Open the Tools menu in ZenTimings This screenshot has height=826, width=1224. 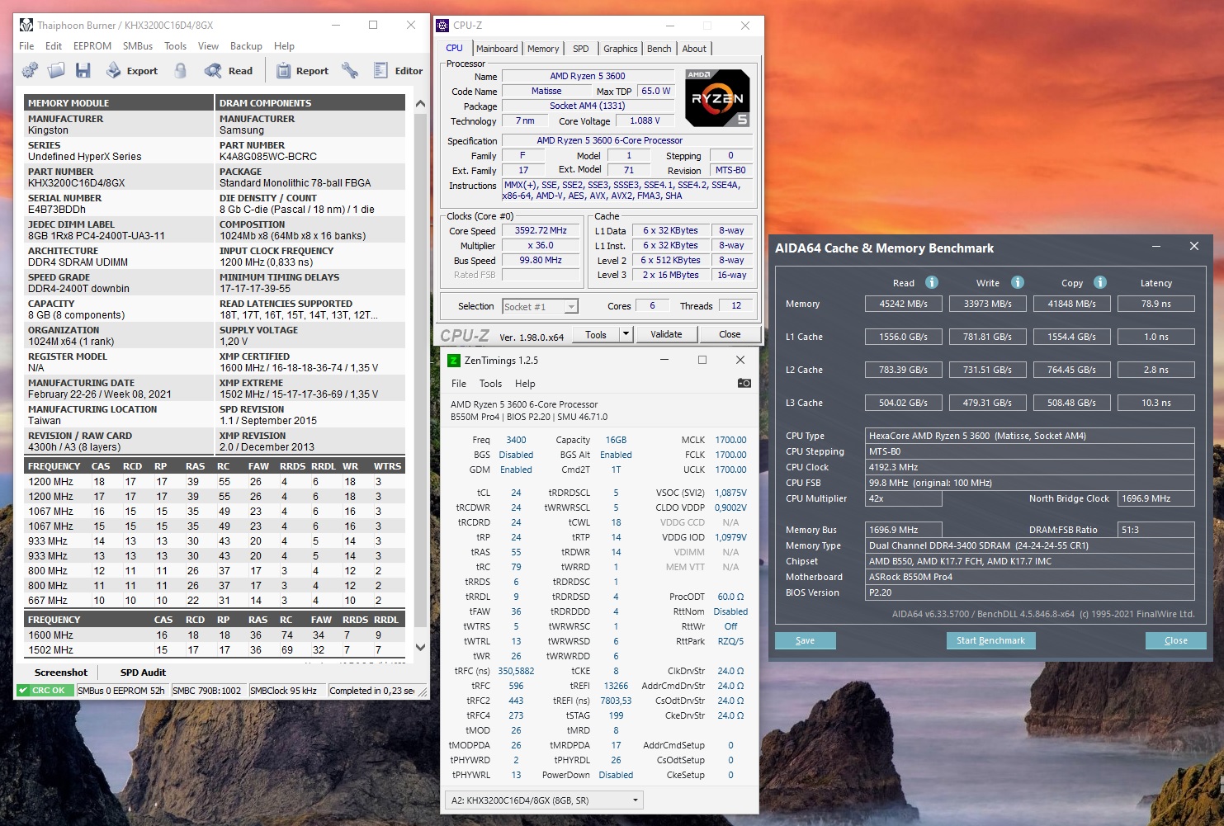[x=490, y=384]
